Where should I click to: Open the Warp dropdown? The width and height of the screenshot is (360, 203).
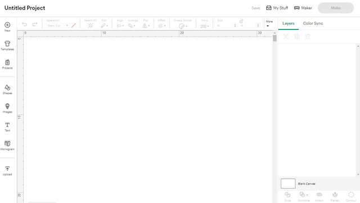[x=205, y=26]
